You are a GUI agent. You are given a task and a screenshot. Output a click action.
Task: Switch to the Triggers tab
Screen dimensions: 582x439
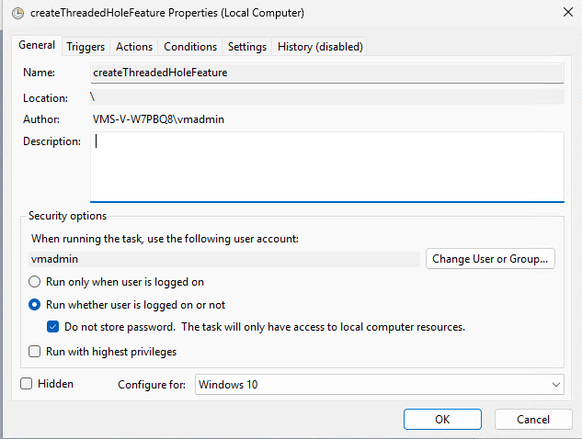[x=86, y=47]
